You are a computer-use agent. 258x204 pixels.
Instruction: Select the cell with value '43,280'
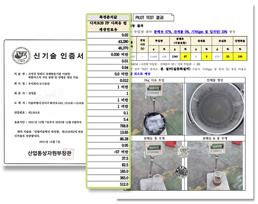coord(108,41)
